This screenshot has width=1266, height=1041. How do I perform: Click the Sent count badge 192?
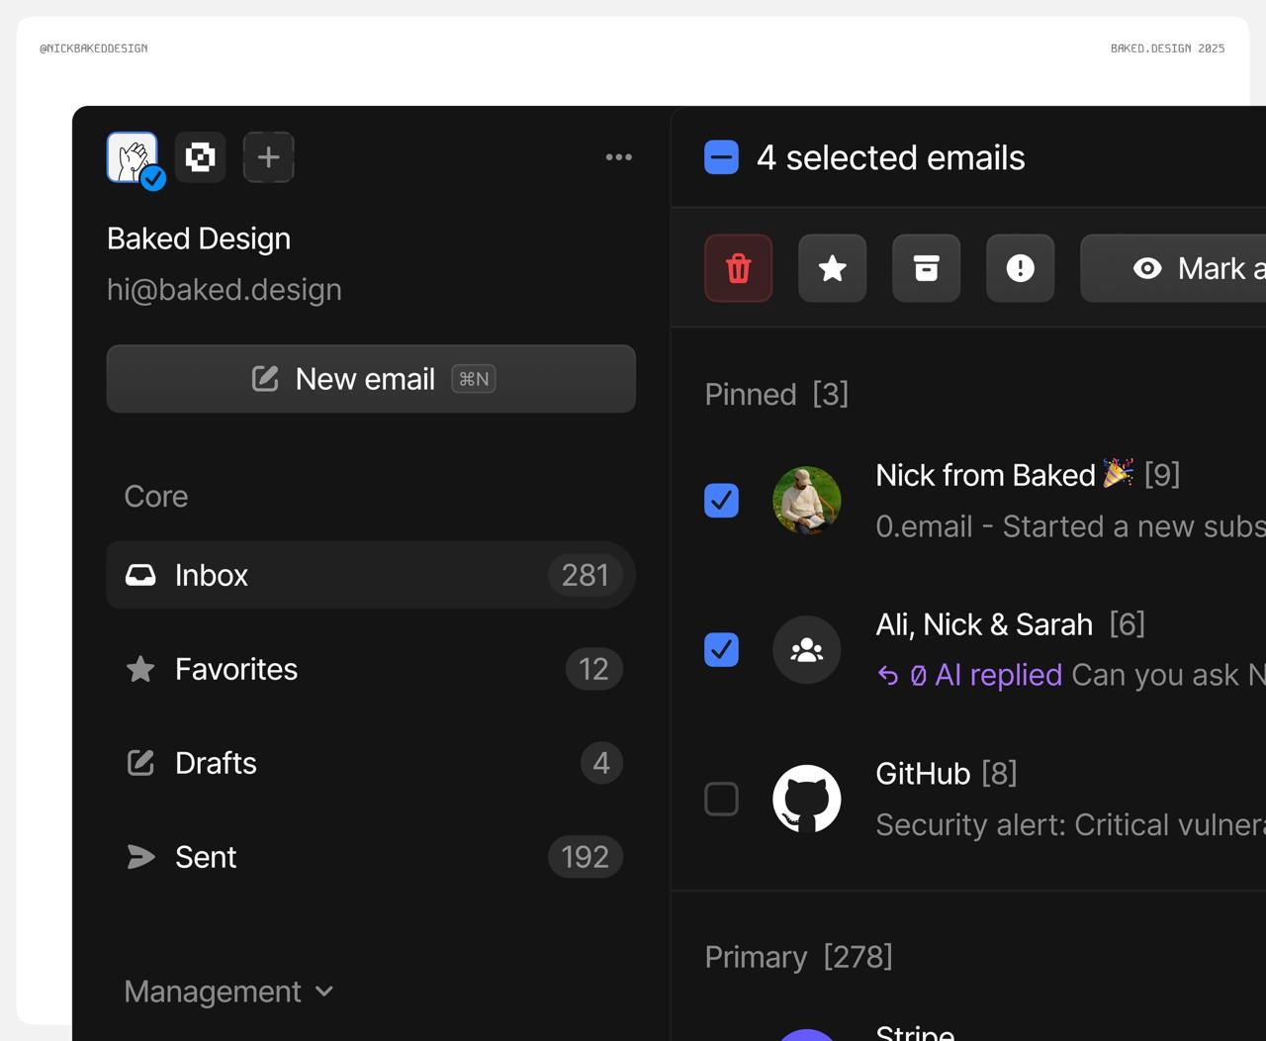[x=586, y=857]
